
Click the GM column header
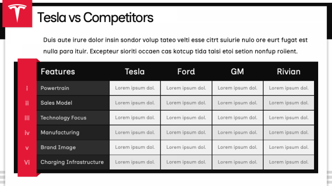pos(237,72)
